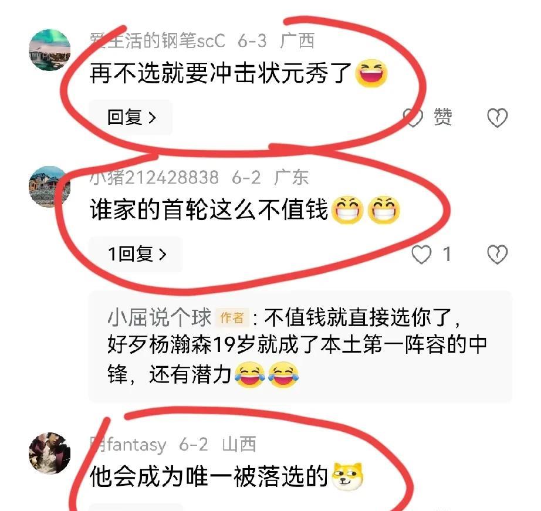541x511 pixels.
Task: Open username 爱生活的钢笔scC profile
Action: pyautogui.click(x=157, y=40)
